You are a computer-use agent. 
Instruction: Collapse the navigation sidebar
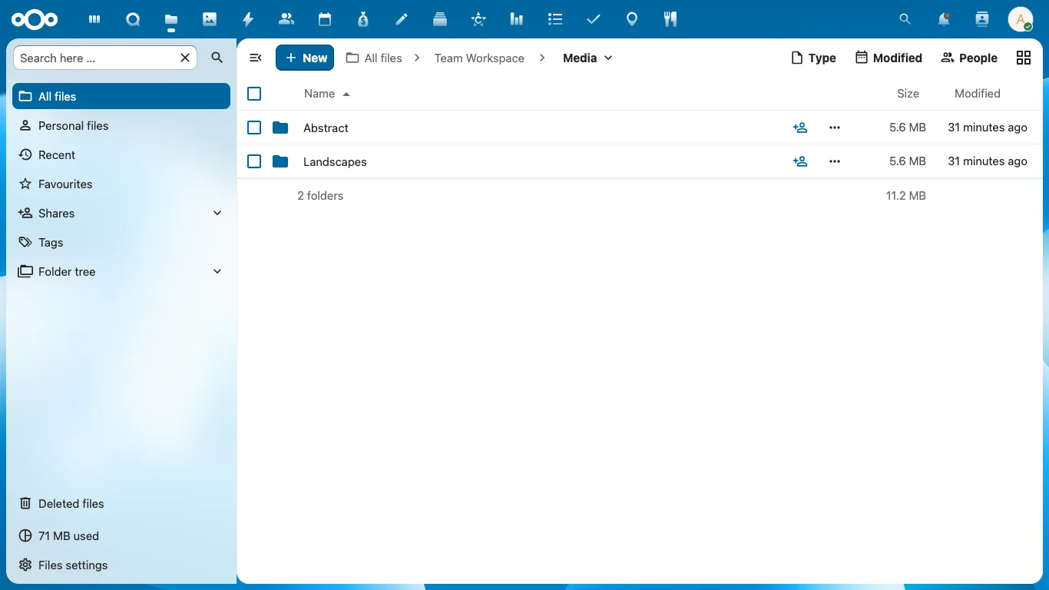pos(256,58)
